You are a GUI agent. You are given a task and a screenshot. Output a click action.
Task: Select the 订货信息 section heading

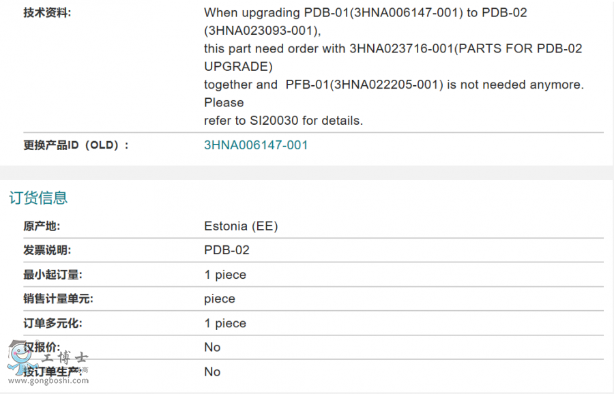(x=38, y=198)
